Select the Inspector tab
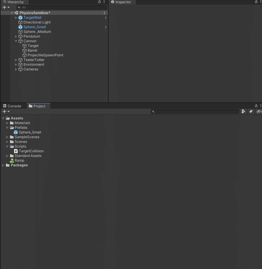Screen dimensions: 262x269 123,2
